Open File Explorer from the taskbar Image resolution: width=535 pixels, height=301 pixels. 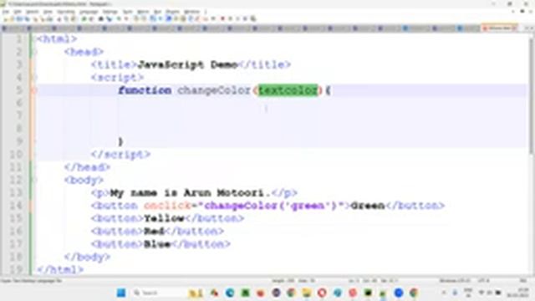[307, 293]
